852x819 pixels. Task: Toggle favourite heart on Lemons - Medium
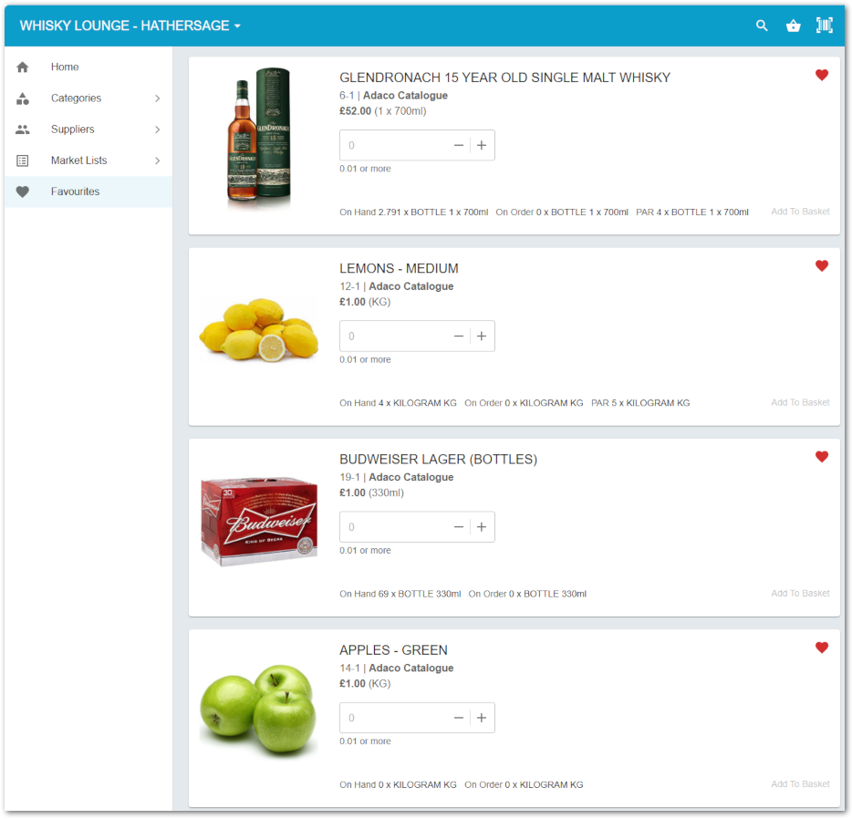pyautogui.click(x=822, y=266)
